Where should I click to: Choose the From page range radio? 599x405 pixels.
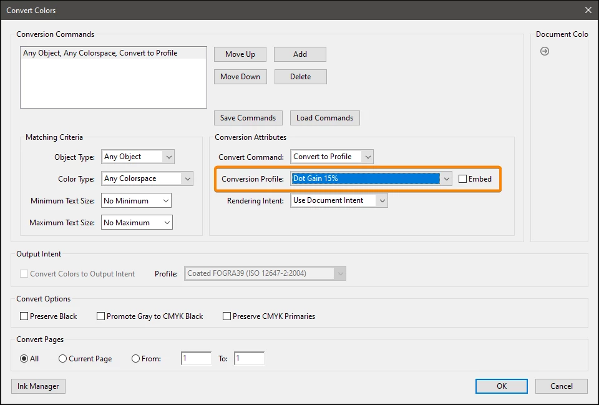(x=135, y=358)
